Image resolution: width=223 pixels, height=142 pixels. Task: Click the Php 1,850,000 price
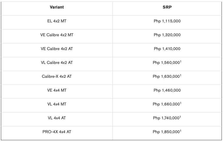(x=167, y=132)
